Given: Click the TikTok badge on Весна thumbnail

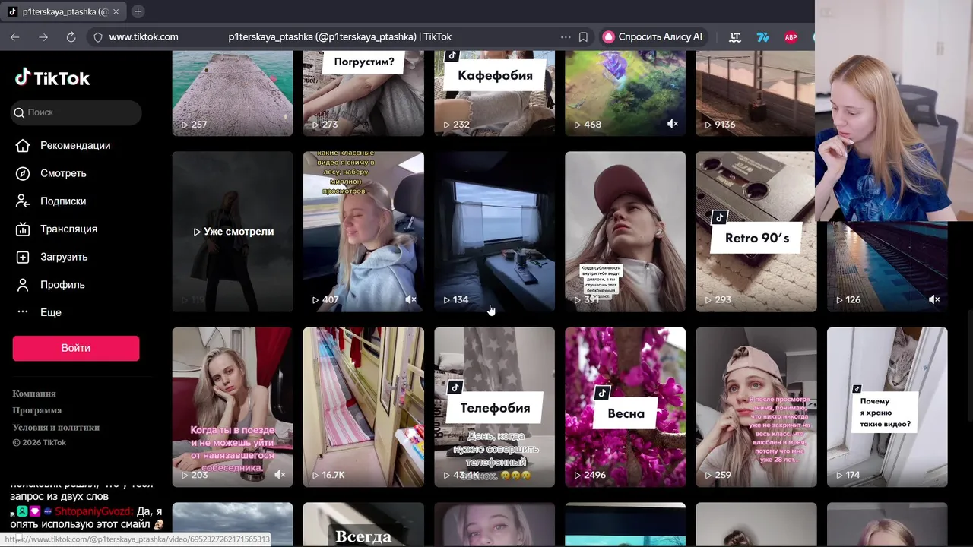Looking at the screenshot, I should 602,393.
